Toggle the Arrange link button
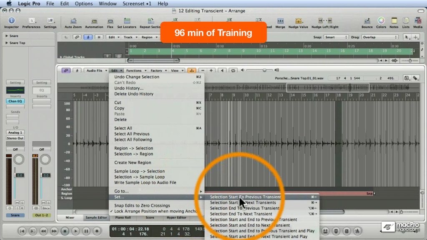 [77, 37]
